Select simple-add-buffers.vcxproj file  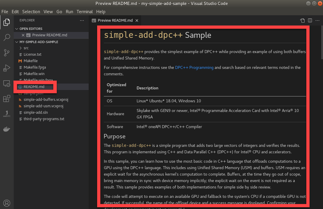(x=46, y=100)
